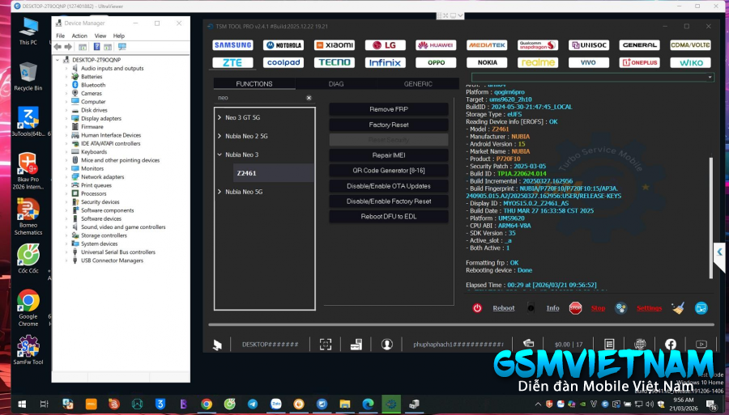729x415 pixels.
Task: Click the broom clean-log icon
Action: [678, 308]
